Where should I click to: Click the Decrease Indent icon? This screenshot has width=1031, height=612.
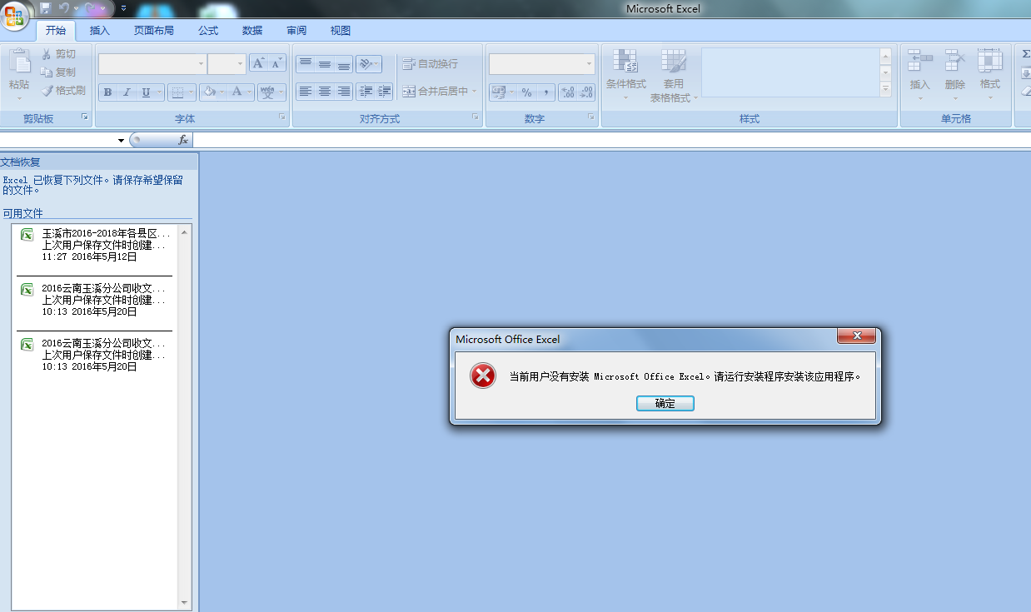(366, 92)
